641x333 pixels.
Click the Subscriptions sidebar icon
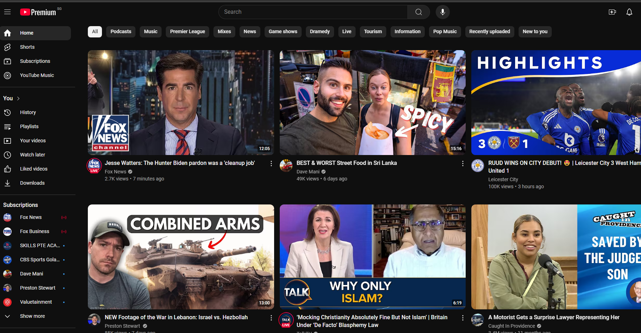(7, 61)
